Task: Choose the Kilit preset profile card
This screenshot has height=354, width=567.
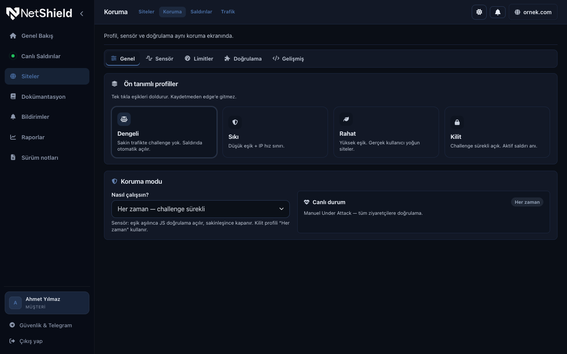Action: (497, 132)
